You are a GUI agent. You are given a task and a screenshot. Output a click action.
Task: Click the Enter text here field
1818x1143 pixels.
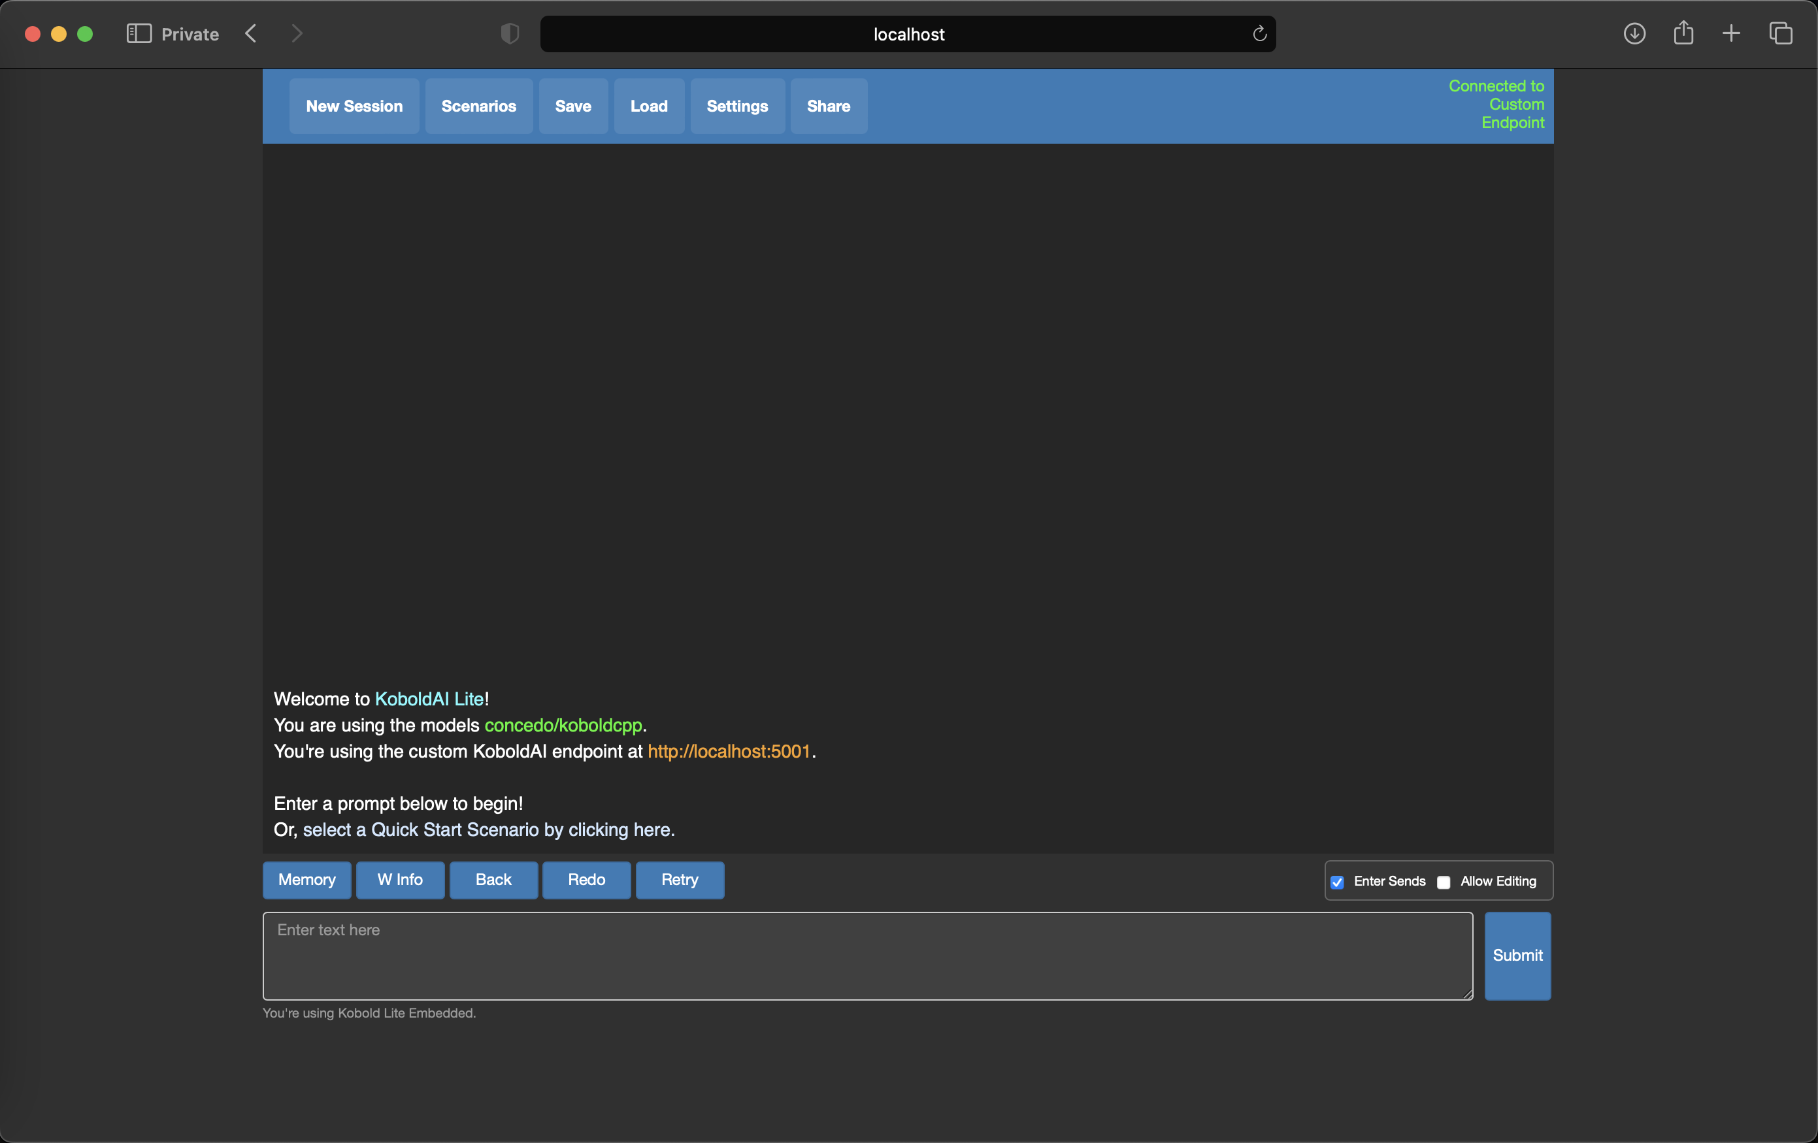point(867,956)
